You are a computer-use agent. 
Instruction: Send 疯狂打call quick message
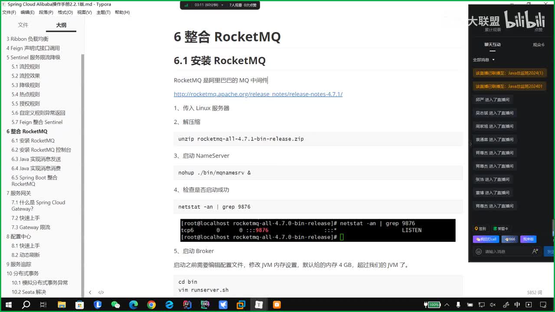pos(486,239)
